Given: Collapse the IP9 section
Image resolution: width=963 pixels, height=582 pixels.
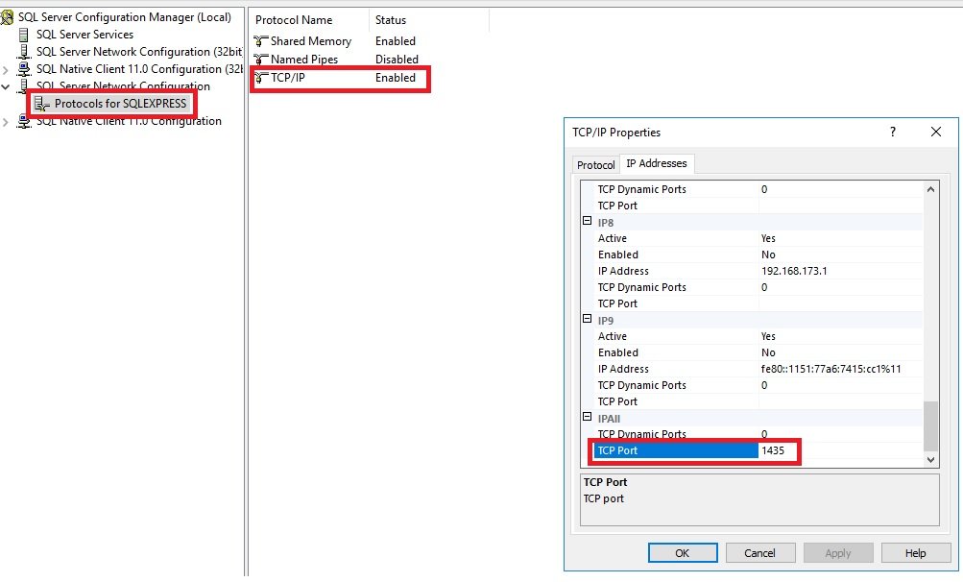Looking at the screenshot, I should pos(588,320).
